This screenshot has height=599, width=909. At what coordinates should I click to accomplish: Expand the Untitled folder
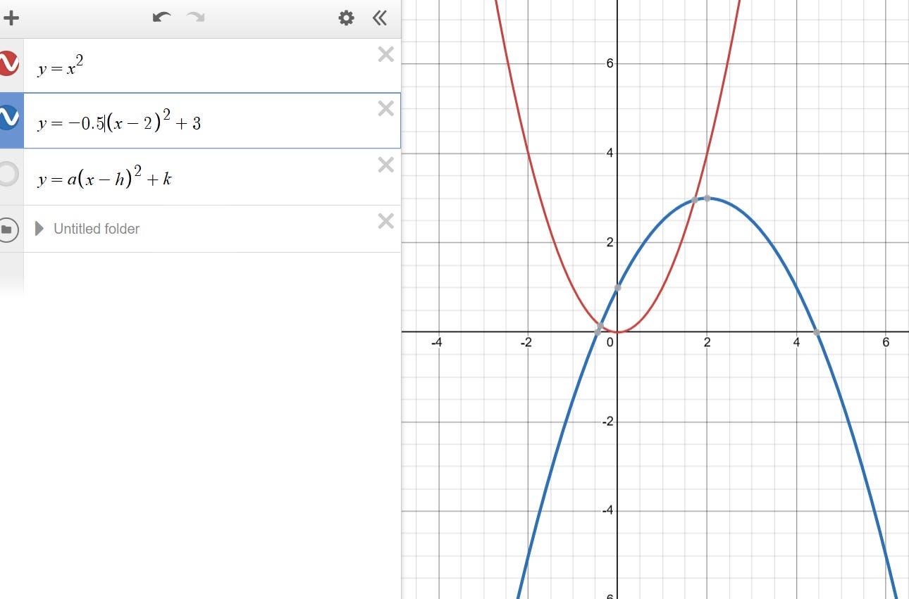39,229
